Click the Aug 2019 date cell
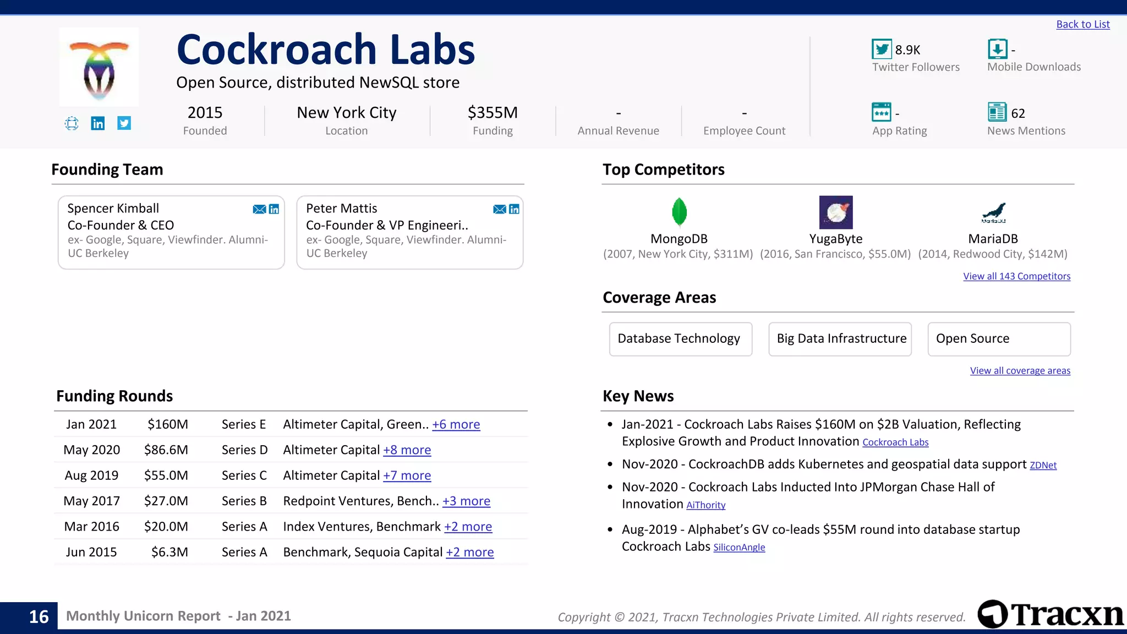 (92, 475)
